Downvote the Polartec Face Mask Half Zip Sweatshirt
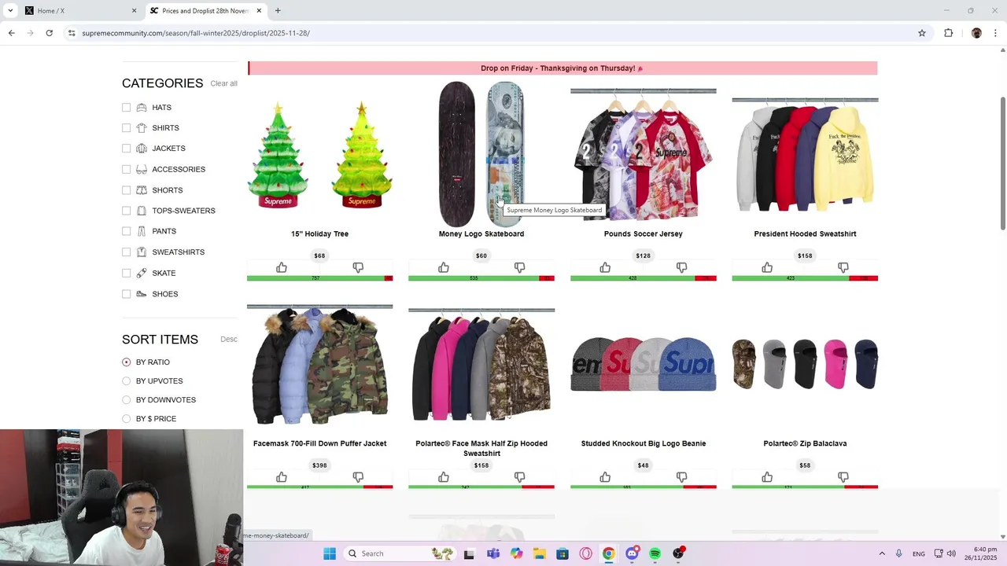The image size is (1007, 566). click(519, 477)
